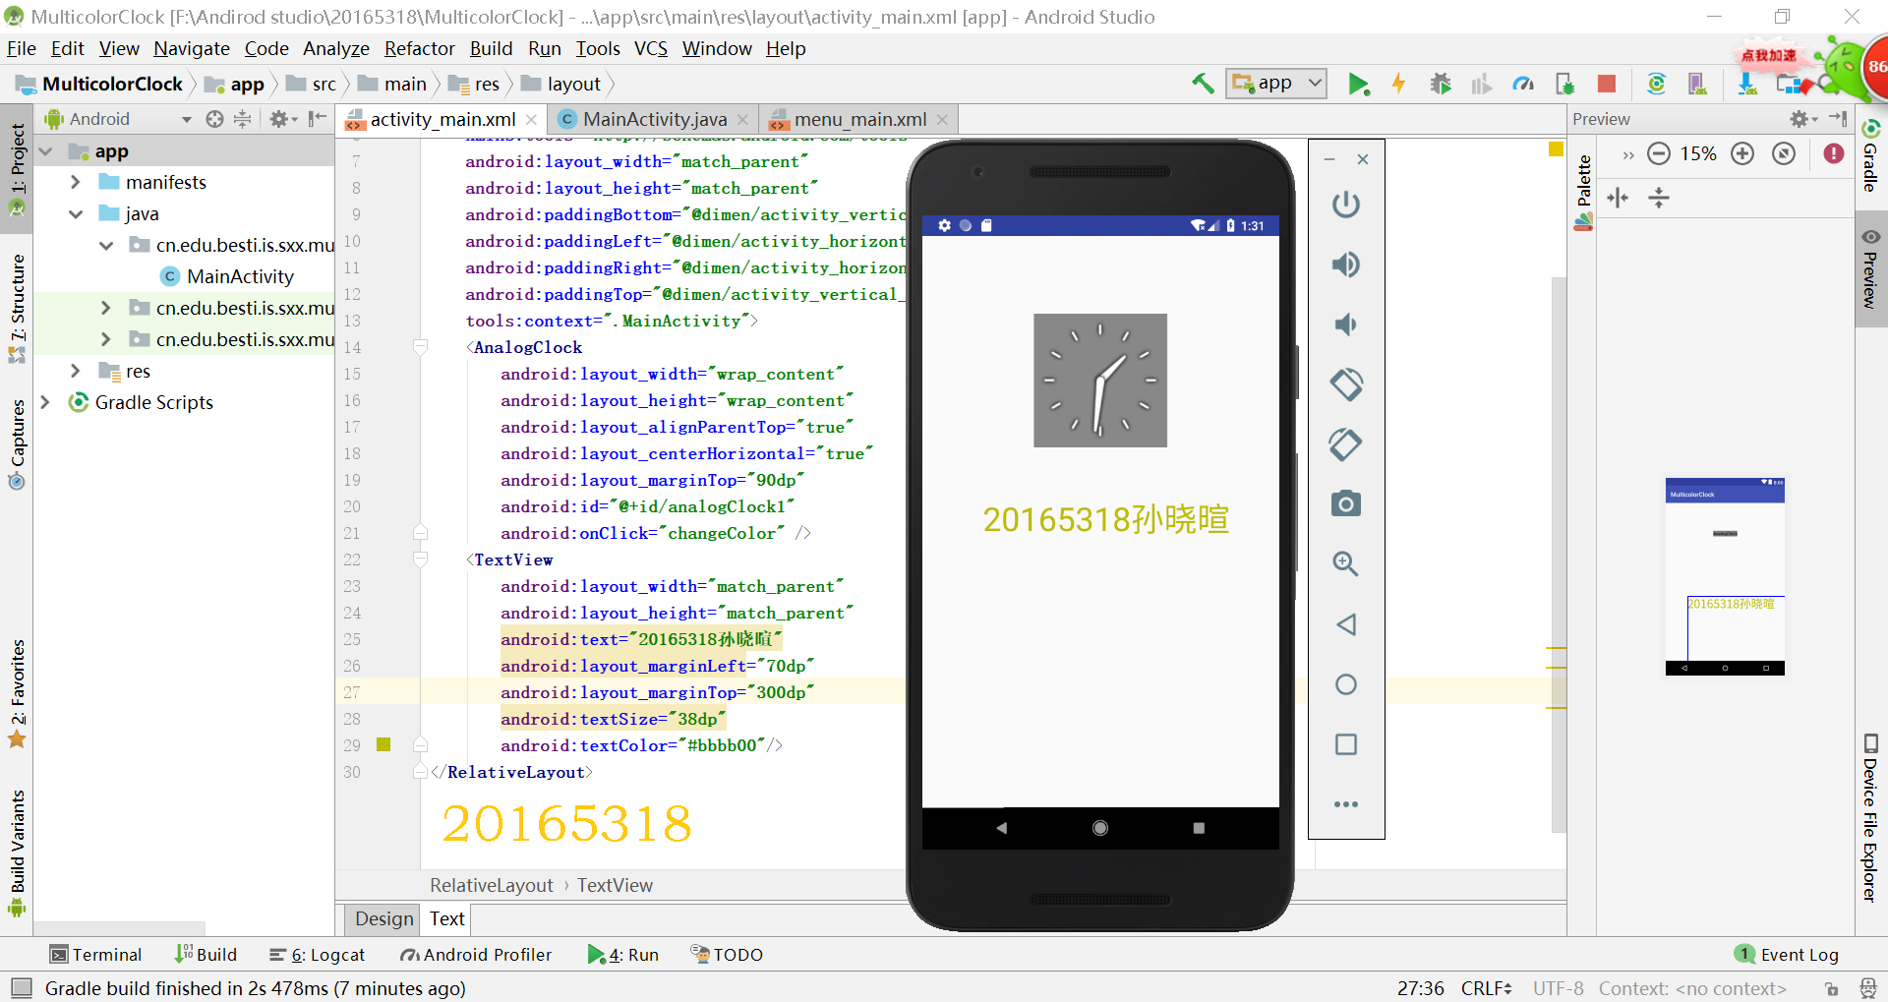Collapse the java folder
This screenshot has width=1888, height=1002.
coord(76,213)
